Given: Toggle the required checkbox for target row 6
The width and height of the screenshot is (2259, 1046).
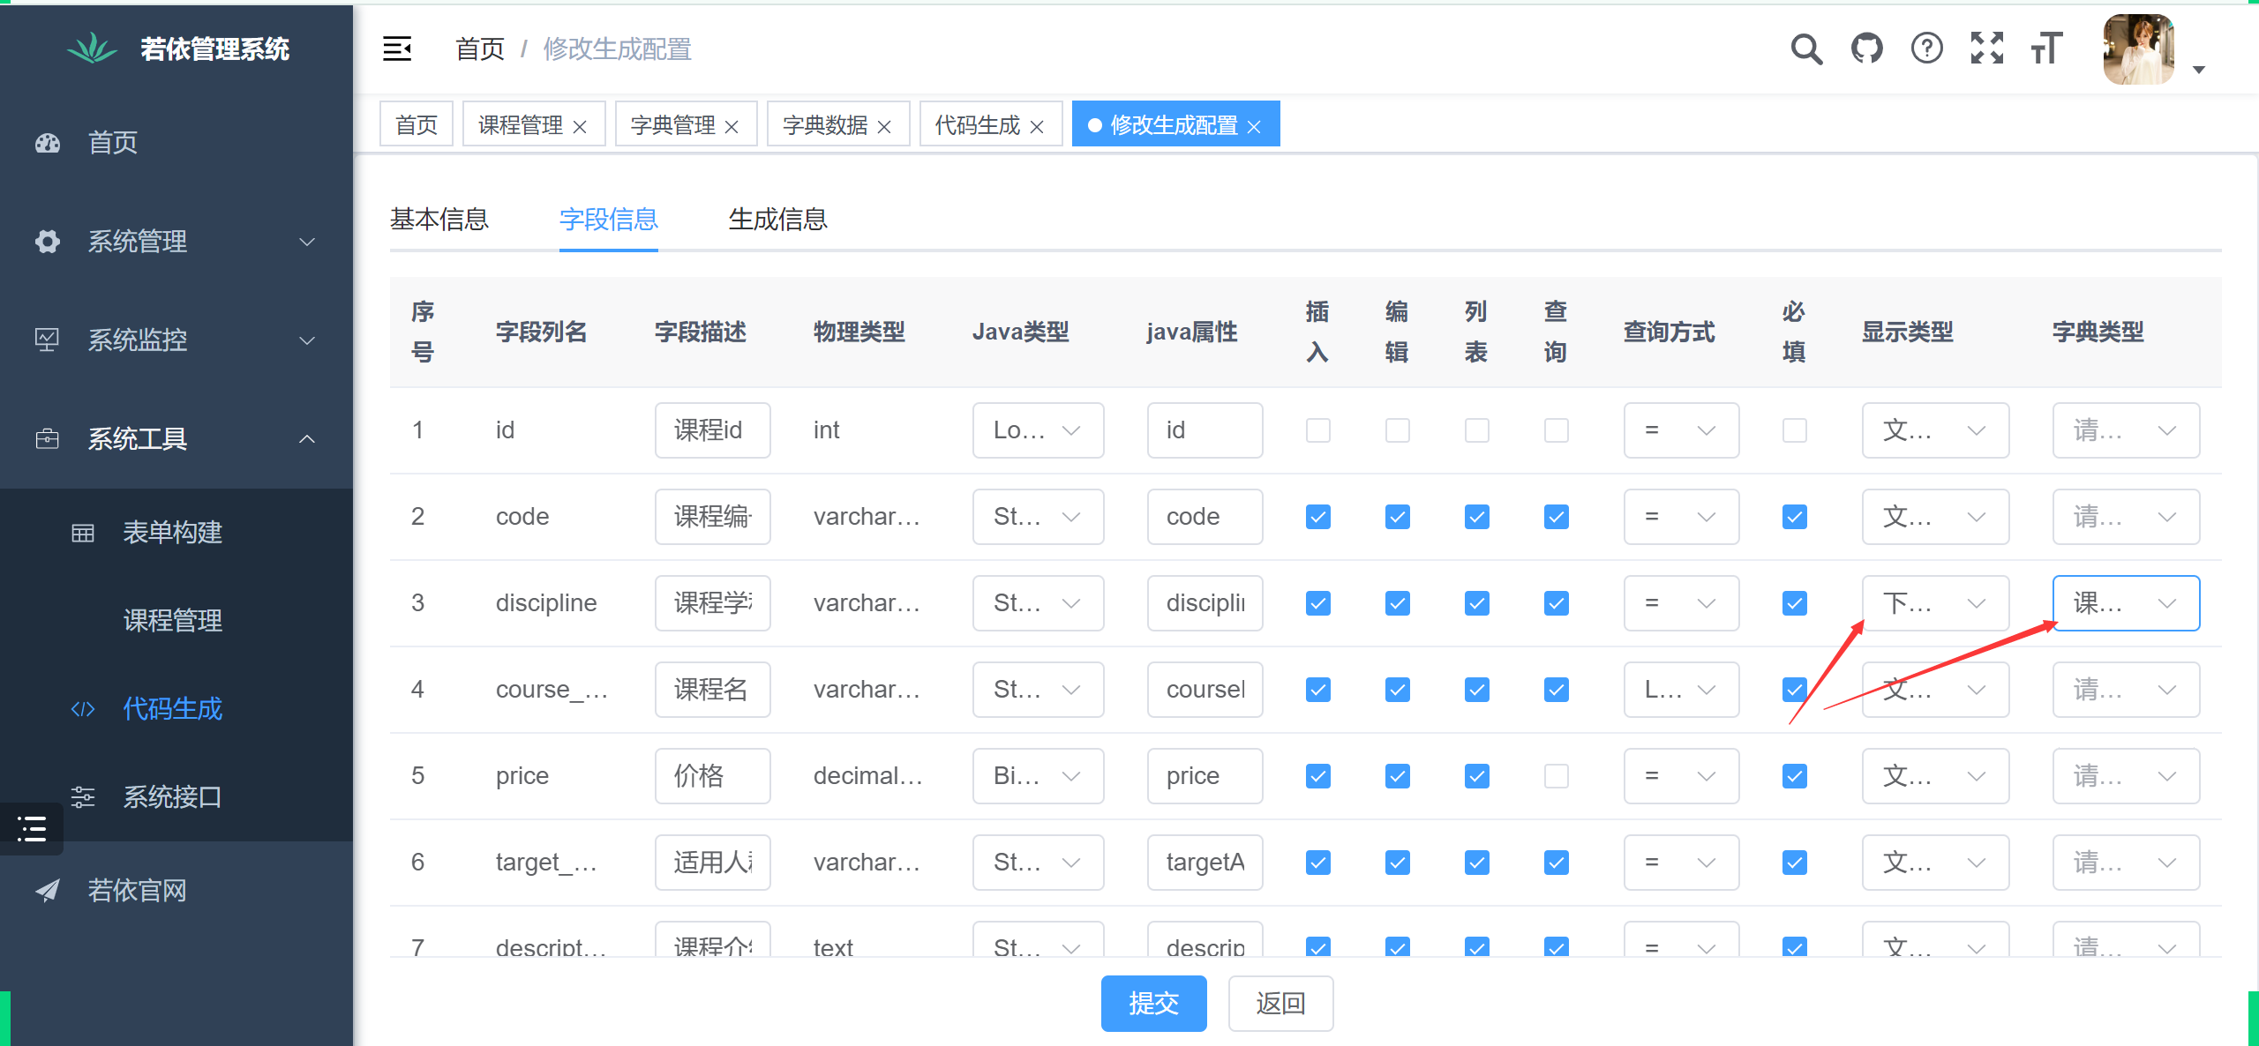Looking at the screenshot, I should (1795, 863).
